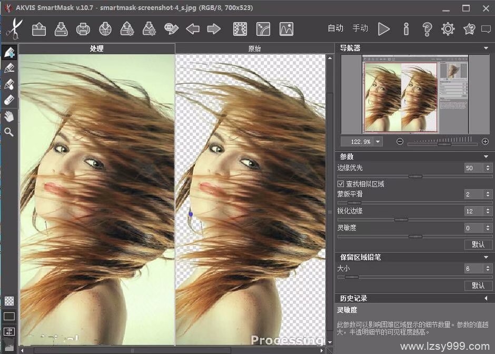Image resolution: width=495 pixels, height=354 pixels.
Task: Click the open image file icon
Action: point(39,29)
